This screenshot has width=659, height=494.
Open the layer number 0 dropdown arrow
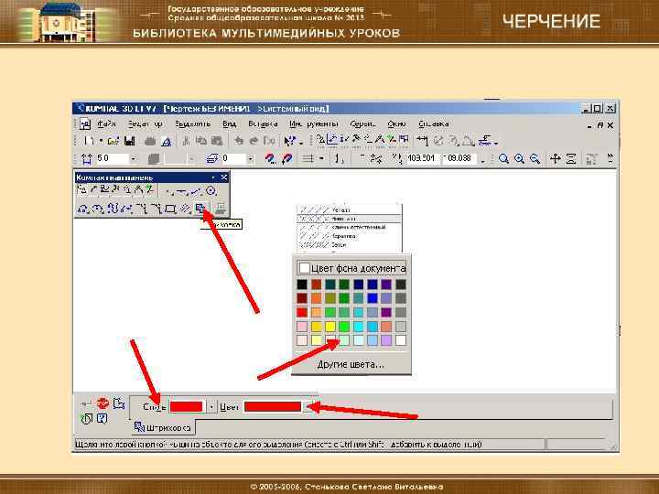(250, 159)
